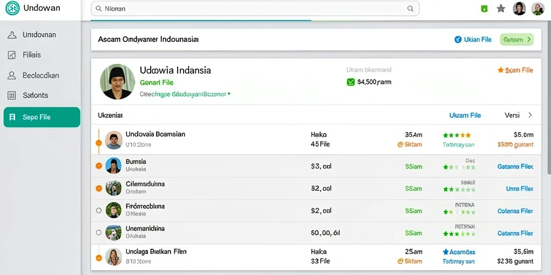Click the star rating of Undovaia Boamsian
The image size is (551, 275).
(x=457, y=135)
